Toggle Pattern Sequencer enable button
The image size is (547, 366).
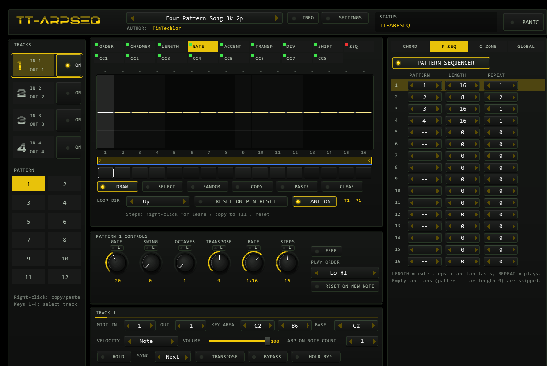(441, 63)
